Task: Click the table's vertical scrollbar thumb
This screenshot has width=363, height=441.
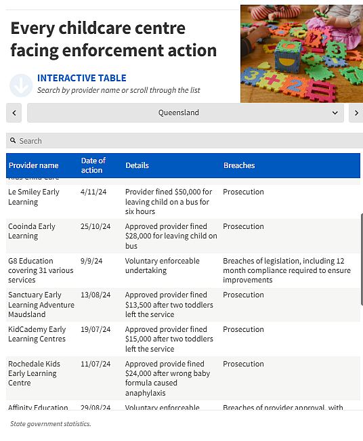Action: pyautogui.click(x=362, y=259)
